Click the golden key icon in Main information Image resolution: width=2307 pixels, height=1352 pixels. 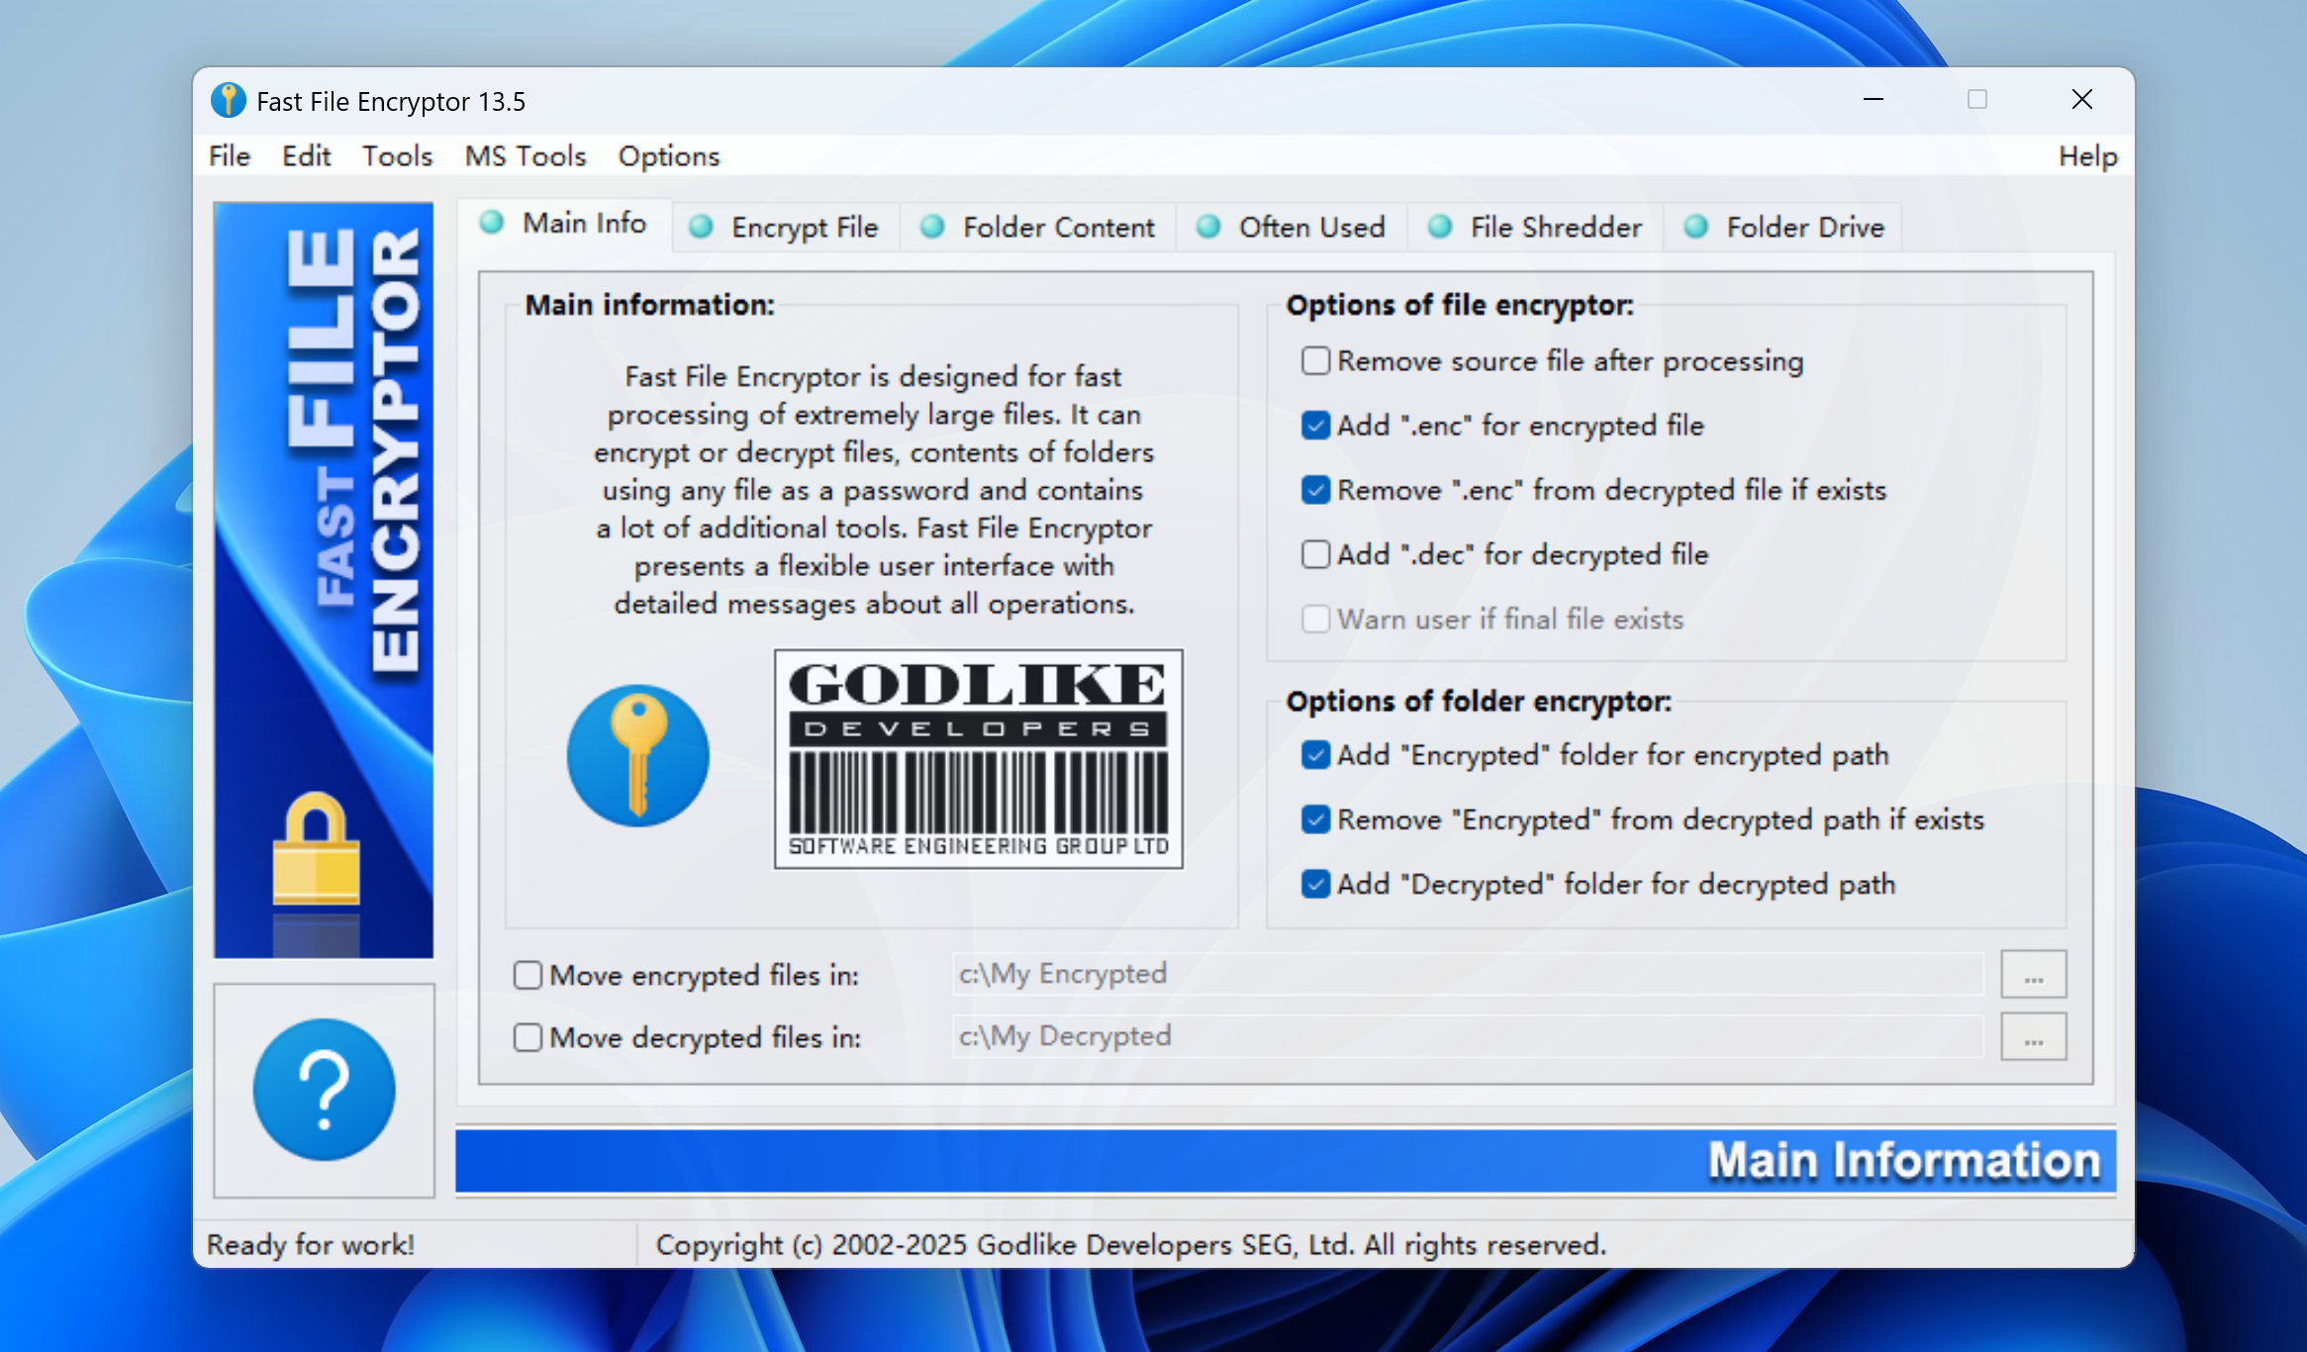coord(638,756)
